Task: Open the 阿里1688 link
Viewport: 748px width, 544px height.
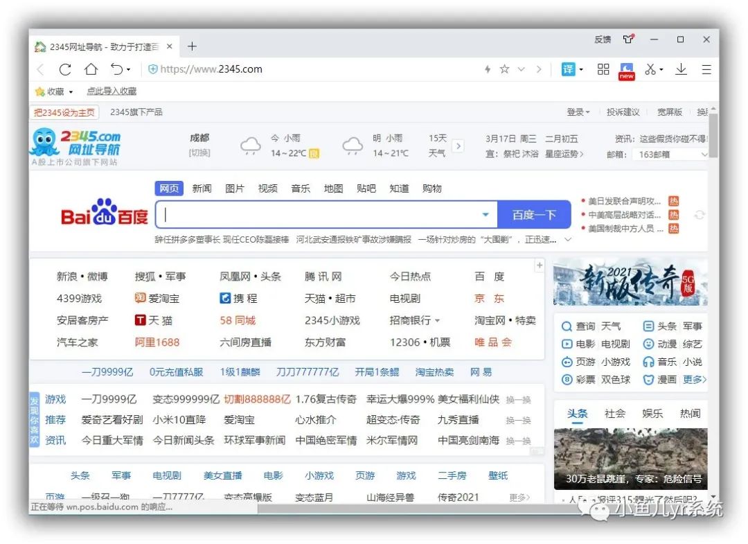Action: pyautogui.click(x=157, y=342)
